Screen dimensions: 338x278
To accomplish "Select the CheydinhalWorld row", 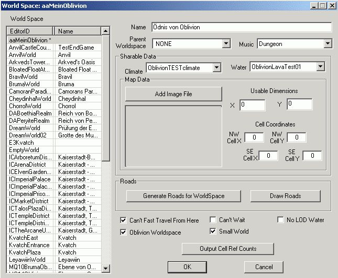I will [x=54, y=99].
